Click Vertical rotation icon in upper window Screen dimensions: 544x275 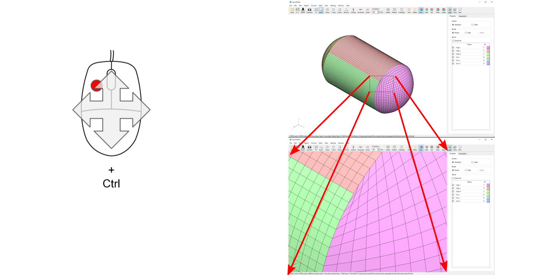(x=353, y=10)
